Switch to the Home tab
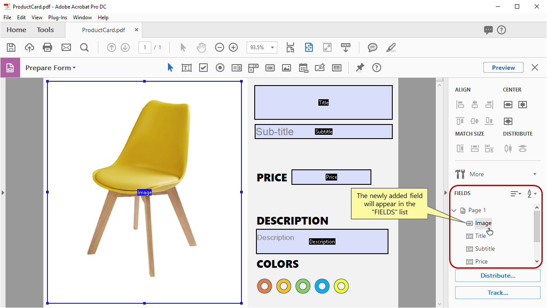547x308 pixels. pos(16,30)
